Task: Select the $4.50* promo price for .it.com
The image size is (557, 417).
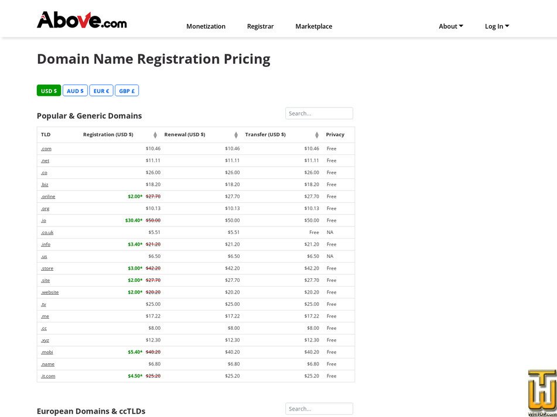Action: pos(135,376)
